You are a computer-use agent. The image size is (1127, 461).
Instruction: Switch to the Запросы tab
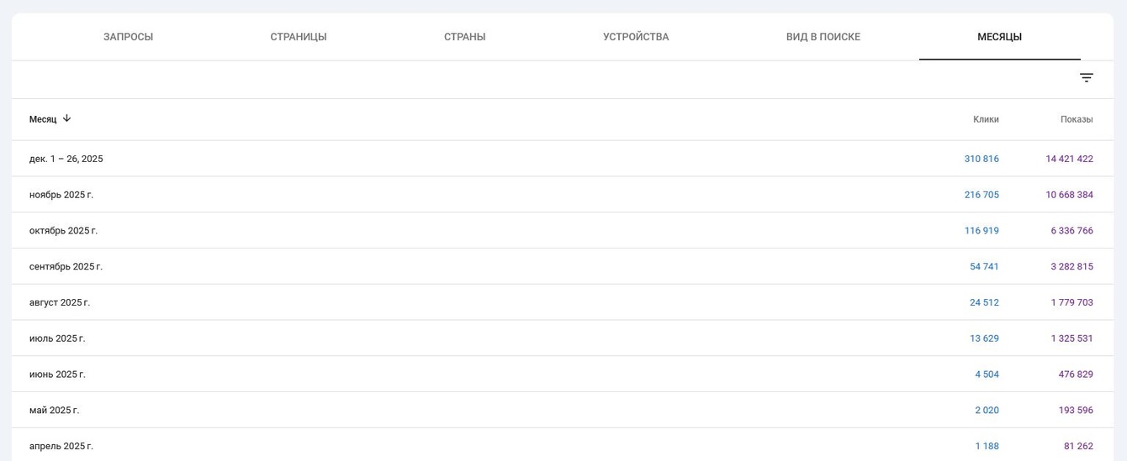point(128,37)
